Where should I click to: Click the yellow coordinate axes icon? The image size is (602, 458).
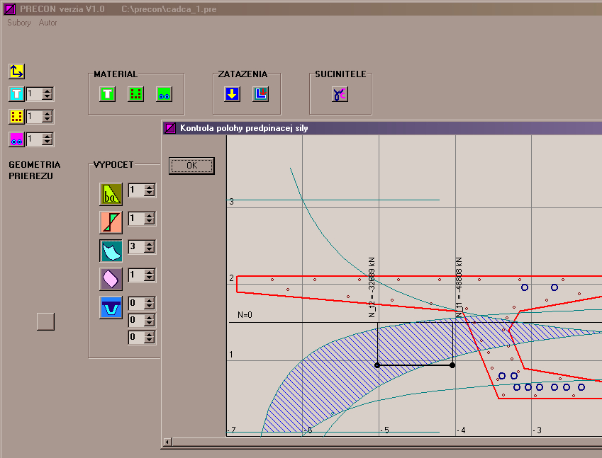[16, 71]
